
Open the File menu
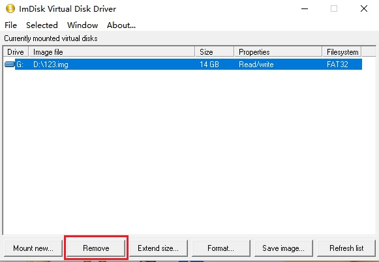10,25
